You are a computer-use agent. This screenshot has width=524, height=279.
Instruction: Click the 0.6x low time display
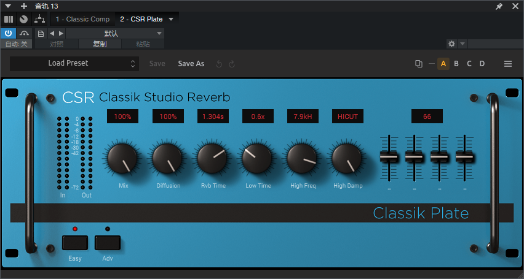(258, 117)
